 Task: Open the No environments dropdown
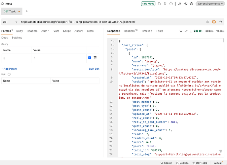click(x=210, y=4)
